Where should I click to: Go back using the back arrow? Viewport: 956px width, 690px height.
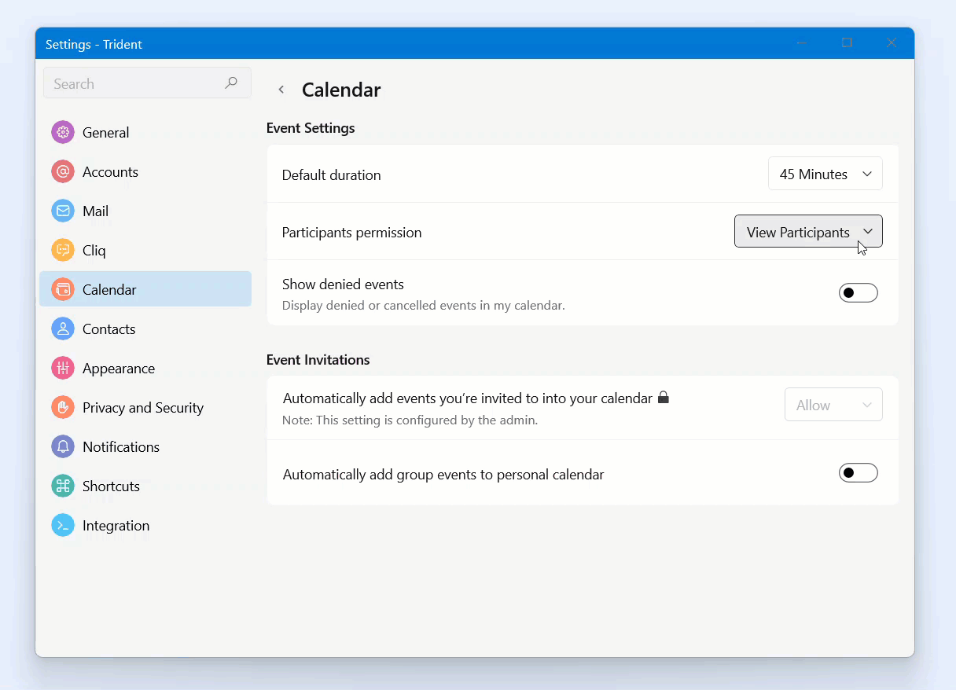point(281,90)
